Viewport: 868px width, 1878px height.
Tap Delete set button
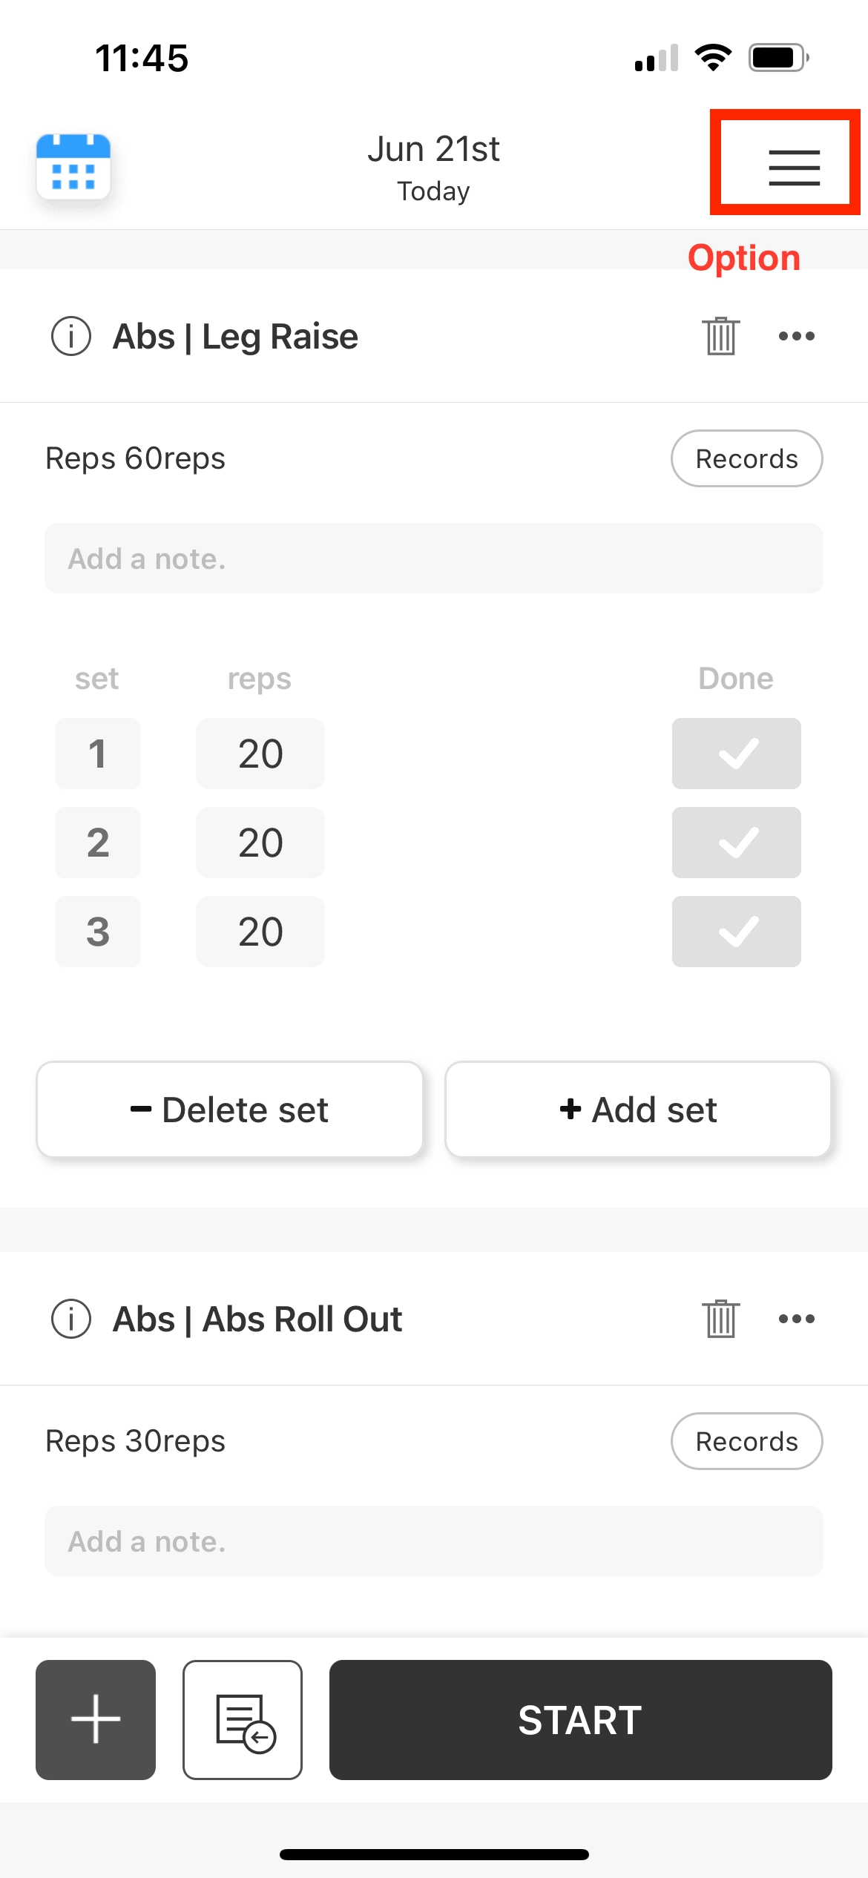point(230,1110)
